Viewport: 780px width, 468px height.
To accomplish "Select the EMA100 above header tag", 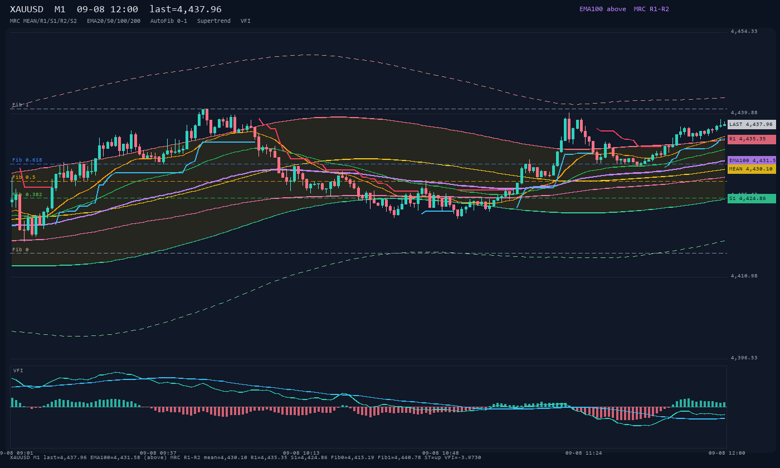I will (603, 9).
